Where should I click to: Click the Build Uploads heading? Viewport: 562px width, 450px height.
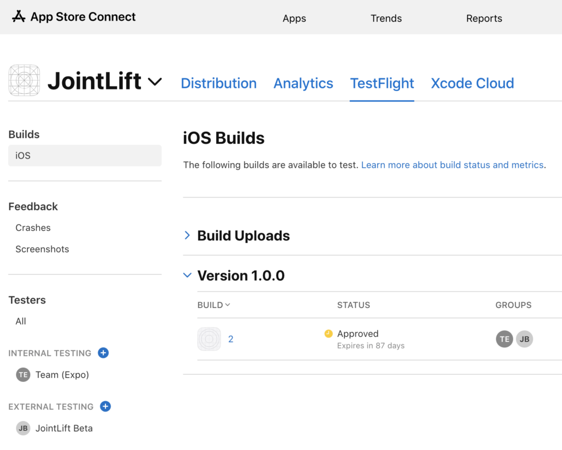243,236
